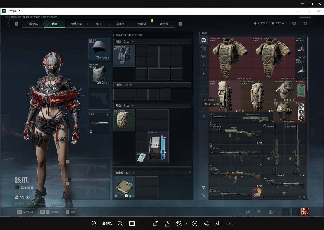Select the DICH-1 tactical helmet 40.0/40.0

(x=284, y=112)
